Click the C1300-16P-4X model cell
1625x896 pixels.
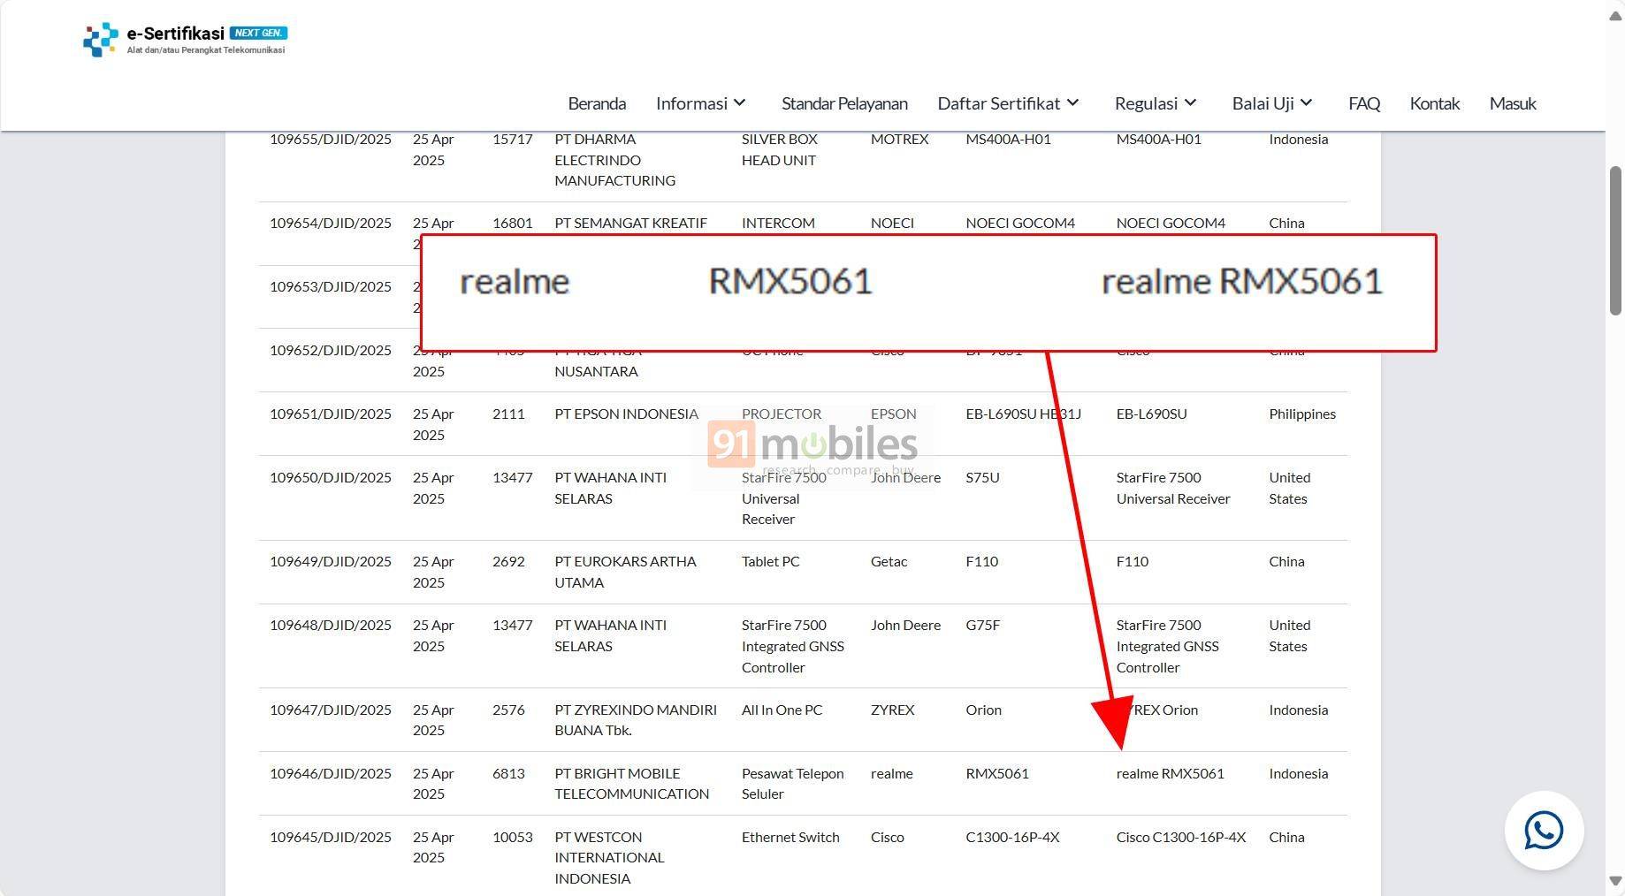point(1012,837)
